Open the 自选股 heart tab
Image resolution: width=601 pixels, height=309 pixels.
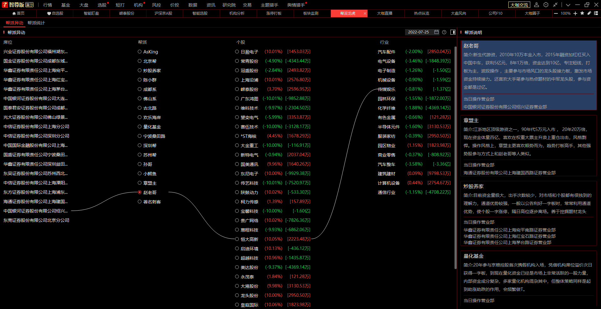(x=55, y=13)
